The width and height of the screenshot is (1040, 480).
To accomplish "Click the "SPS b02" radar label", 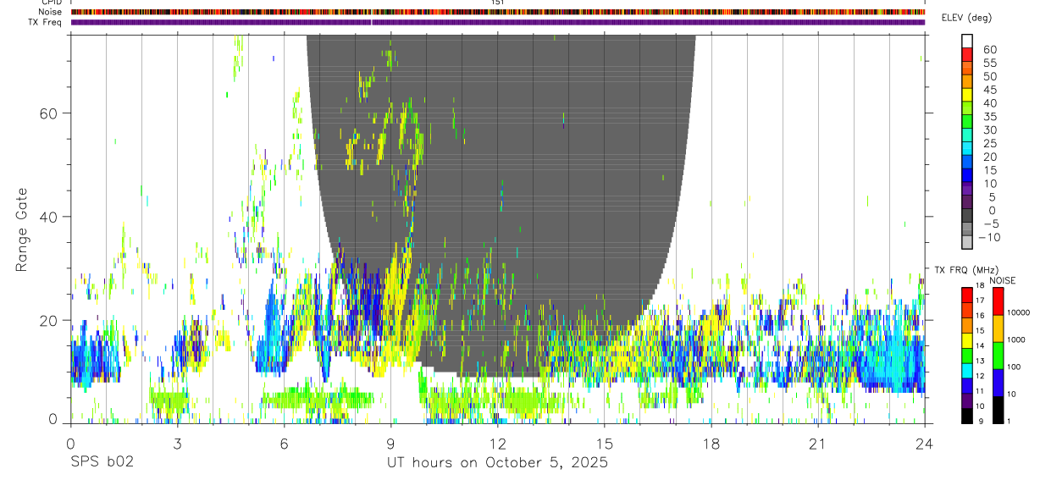I will point(102,463).
